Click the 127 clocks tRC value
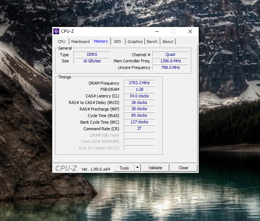 (139, 122)
